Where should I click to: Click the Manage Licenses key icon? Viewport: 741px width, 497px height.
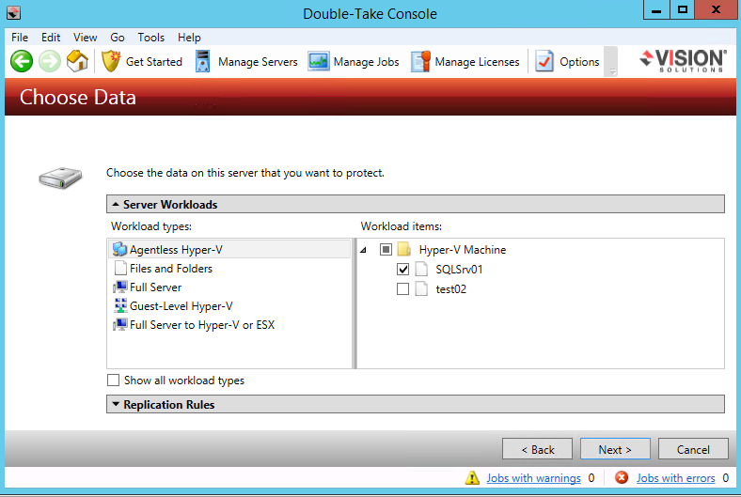[x=420, y=61]
